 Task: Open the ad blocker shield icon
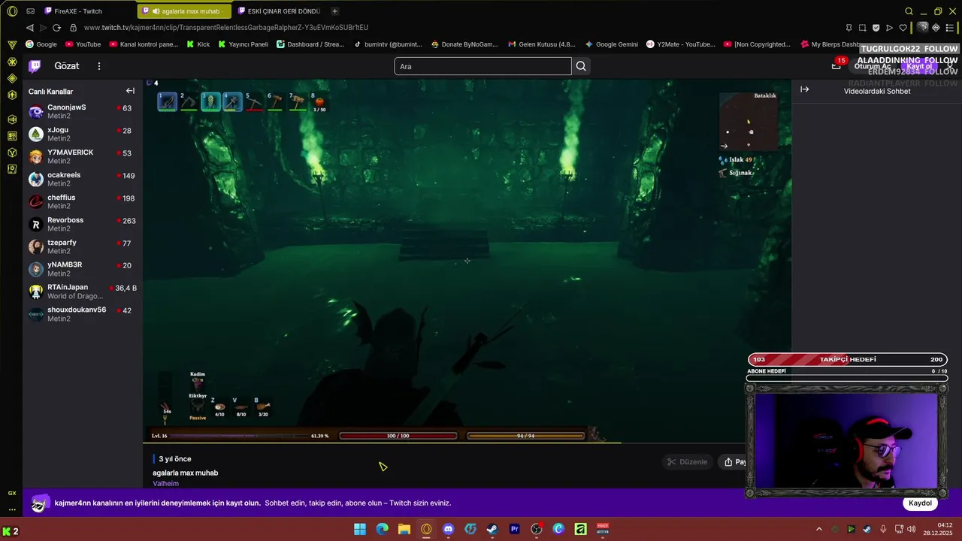(876, 28)
